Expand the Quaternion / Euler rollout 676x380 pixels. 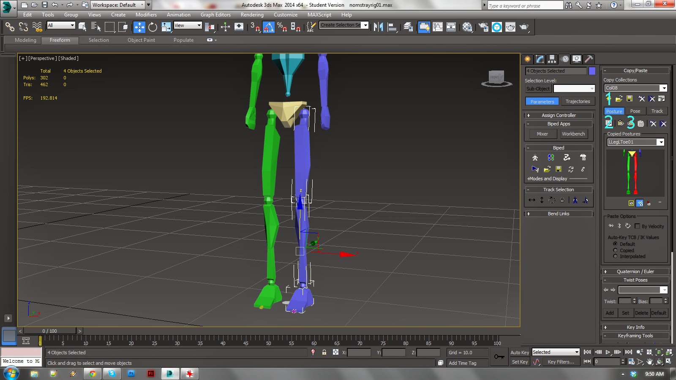coord(635,271)
